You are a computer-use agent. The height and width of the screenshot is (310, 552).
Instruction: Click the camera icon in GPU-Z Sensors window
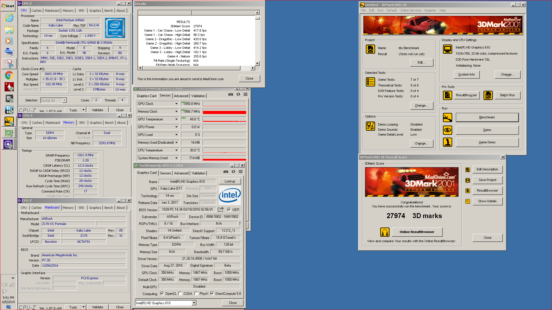(231, 94)
